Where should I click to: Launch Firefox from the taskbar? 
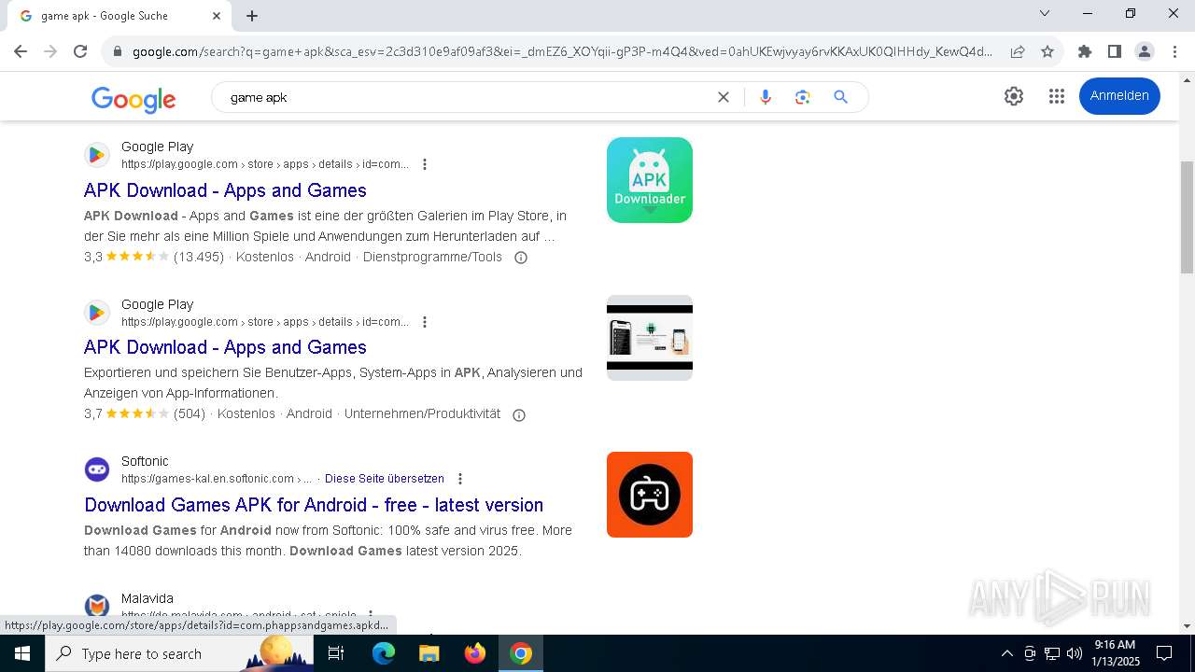point(475,653)
